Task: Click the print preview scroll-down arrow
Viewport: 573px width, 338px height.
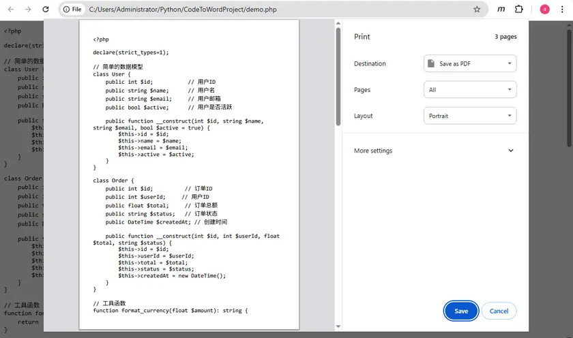Action: 338,327
